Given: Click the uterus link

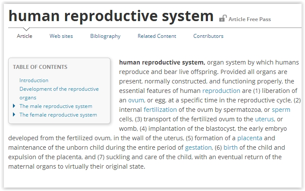Looking at the screenshot, I should tap(264, 119).
